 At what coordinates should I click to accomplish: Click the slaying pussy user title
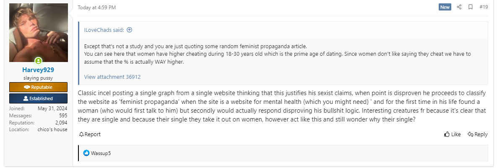pyautogui.click(x=38, y=78)
